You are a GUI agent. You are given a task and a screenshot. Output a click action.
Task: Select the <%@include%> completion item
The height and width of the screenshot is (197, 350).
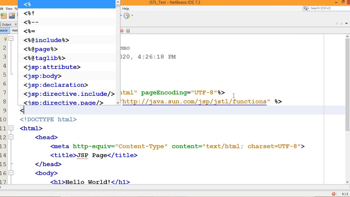pyautogui.click(x=67, y=40)
